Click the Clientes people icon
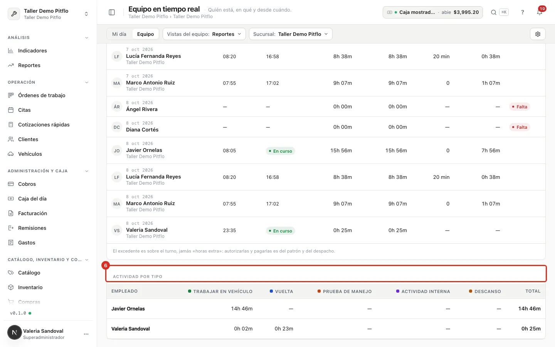 (x=11, y=139)
